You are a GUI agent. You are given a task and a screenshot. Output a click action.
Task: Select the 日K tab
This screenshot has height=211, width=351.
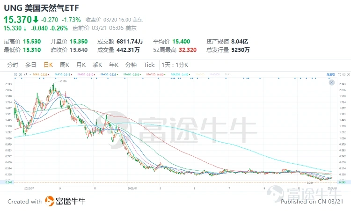(x=48, y=65)
